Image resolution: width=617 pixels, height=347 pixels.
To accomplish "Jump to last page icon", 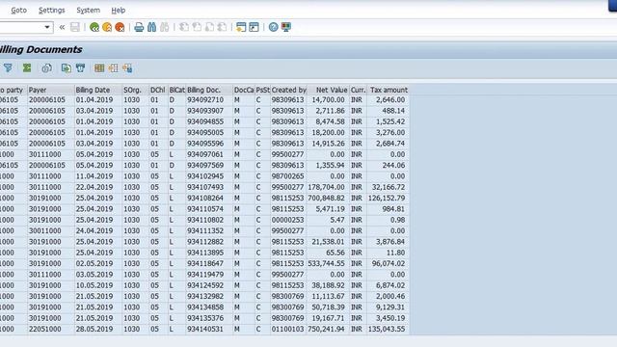I will [223, 27].
